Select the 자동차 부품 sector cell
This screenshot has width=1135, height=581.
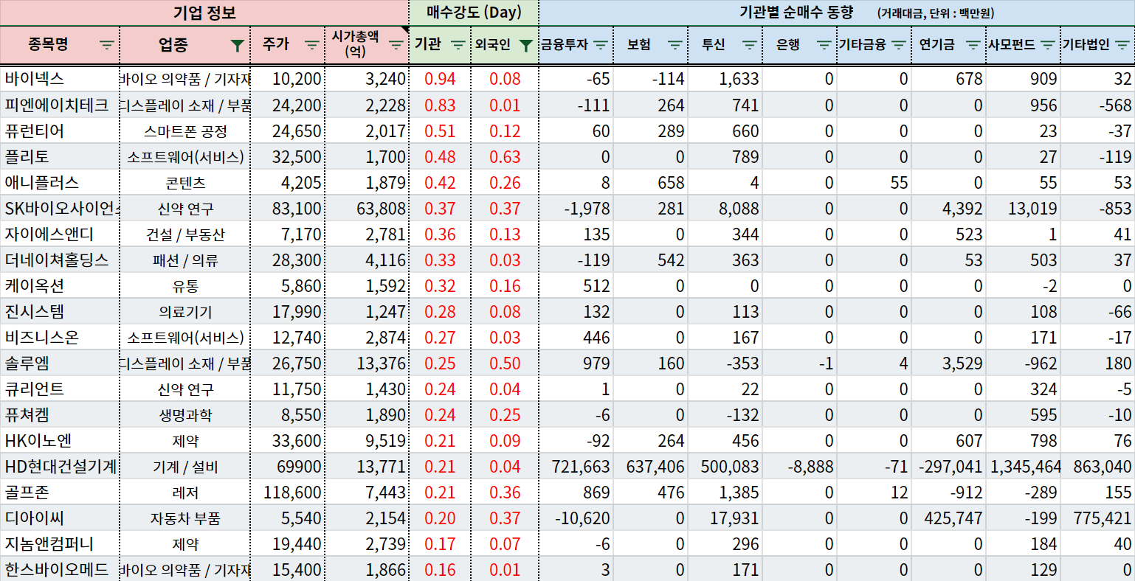[185, 518]
